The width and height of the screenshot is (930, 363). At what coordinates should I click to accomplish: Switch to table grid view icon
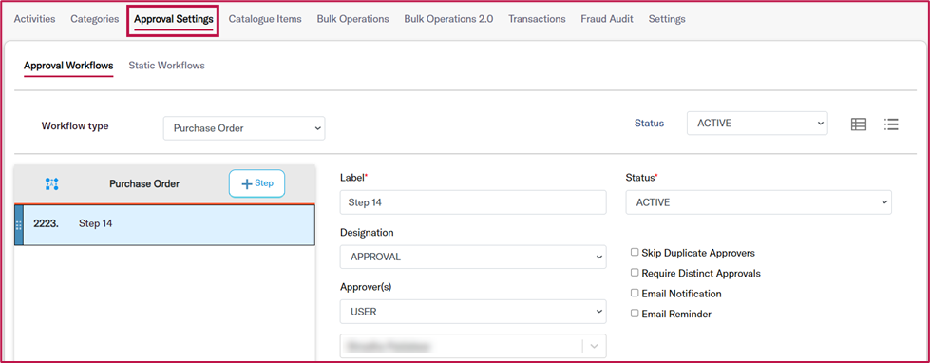(x=858, y=124)
